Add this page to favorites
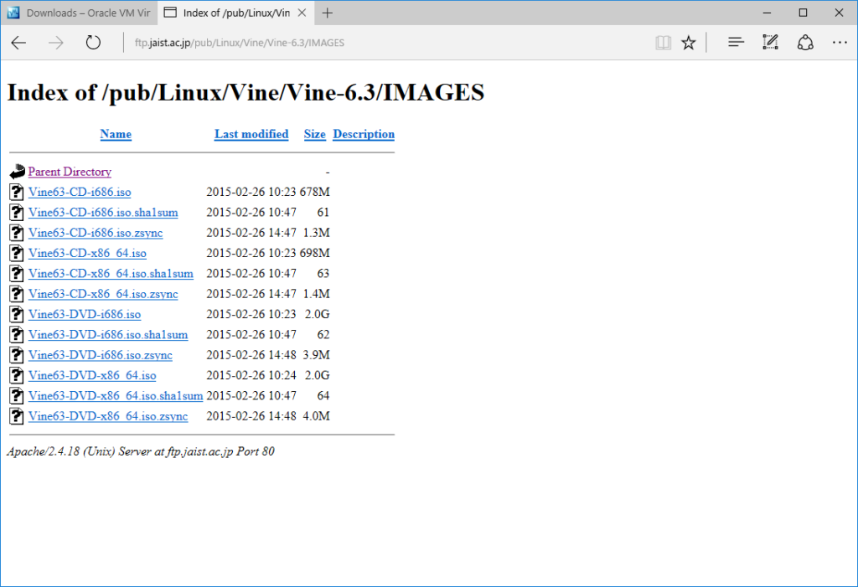858x587 pixels. tap(689, 42)
